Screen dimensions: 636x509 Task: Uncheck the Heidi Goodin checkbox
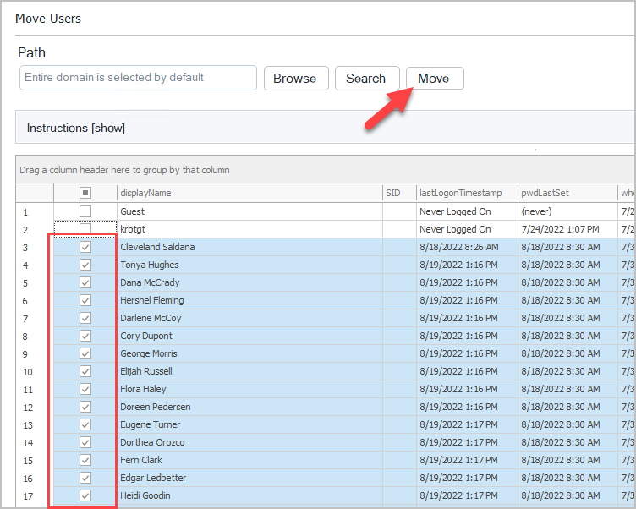click(85, 495)
